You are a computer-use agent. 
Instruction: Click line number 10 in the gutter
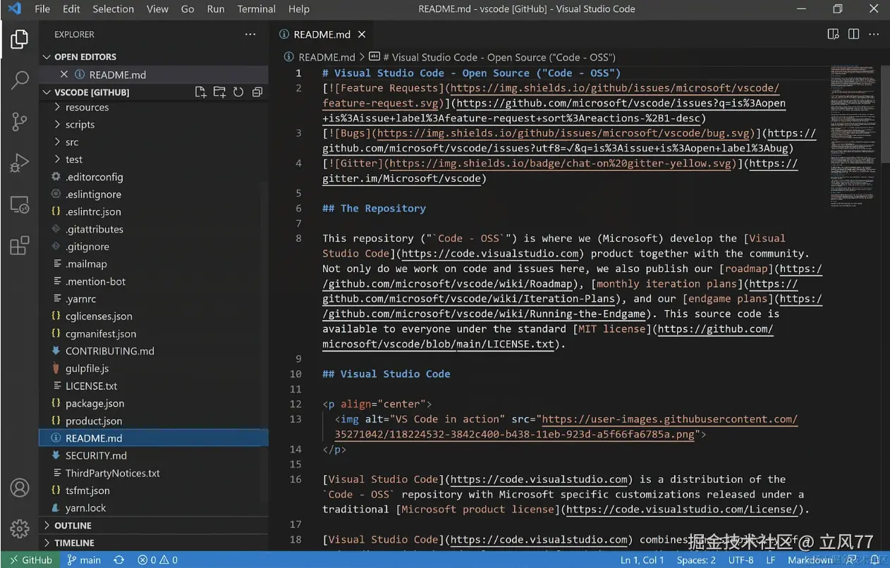click(x=295, y=374)
